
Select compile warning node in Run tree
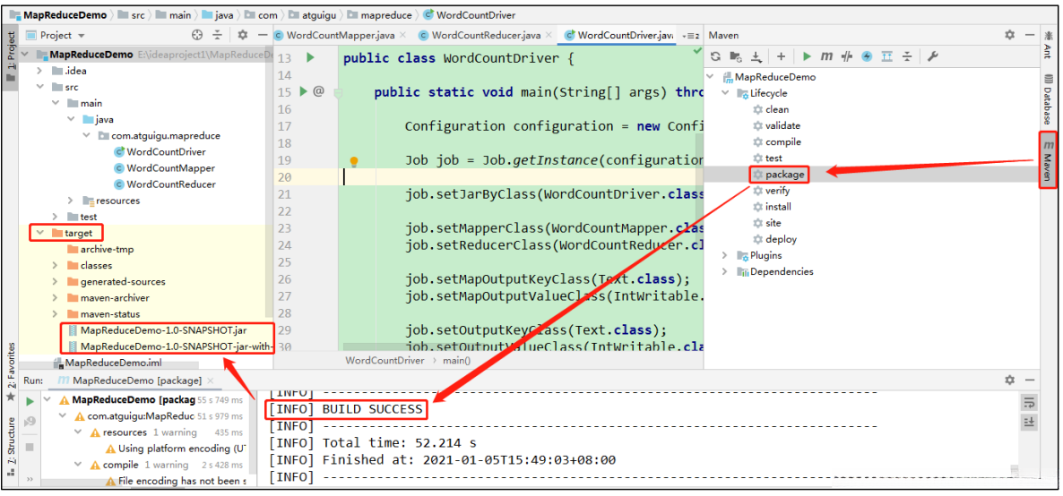pyautogui.click(x=121, y=465)
